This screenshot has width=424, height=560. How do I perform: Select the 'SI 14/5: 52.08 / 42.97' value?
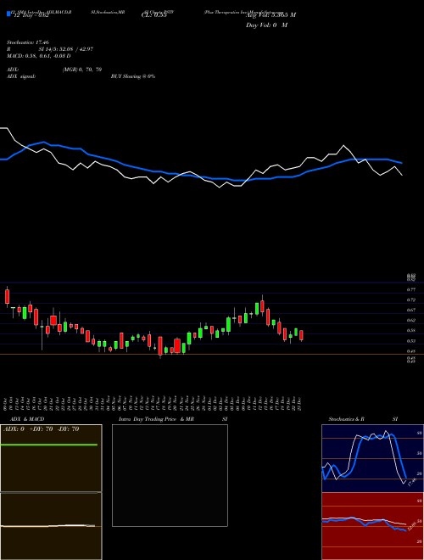pos(65,49)
